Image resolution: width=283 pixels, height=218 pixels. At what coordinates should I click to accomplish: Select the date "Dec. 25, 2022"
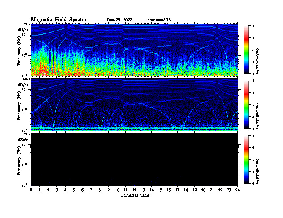click(x=119, y=20)
